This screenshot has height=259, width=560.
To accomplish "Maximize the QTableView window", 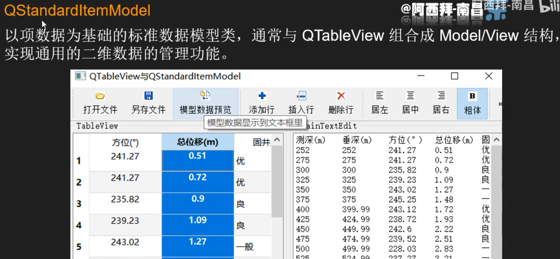I will tap(454, 76).
